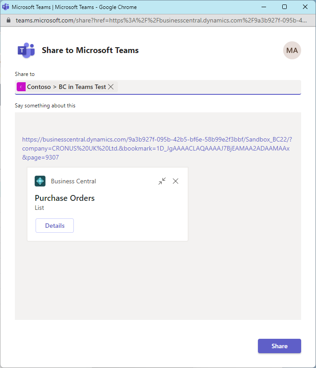The height and width of the screenshot is (368, 316).
Task: Click the Teams favicon in title bar
Action: coord(5,7)
